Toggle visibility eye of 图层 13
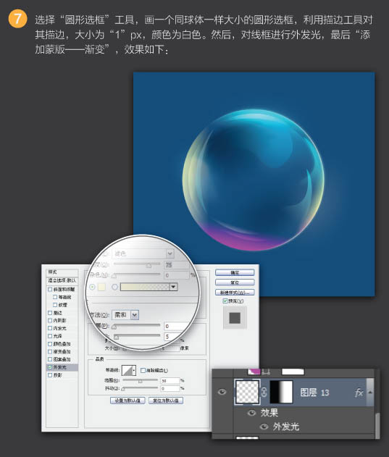The image size is (389, 457). coord(222,392)
